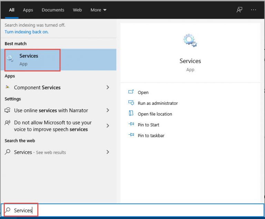Click the Component Services app icon
Viewport: 265px width, 219px height.
(x=8, y=87)
